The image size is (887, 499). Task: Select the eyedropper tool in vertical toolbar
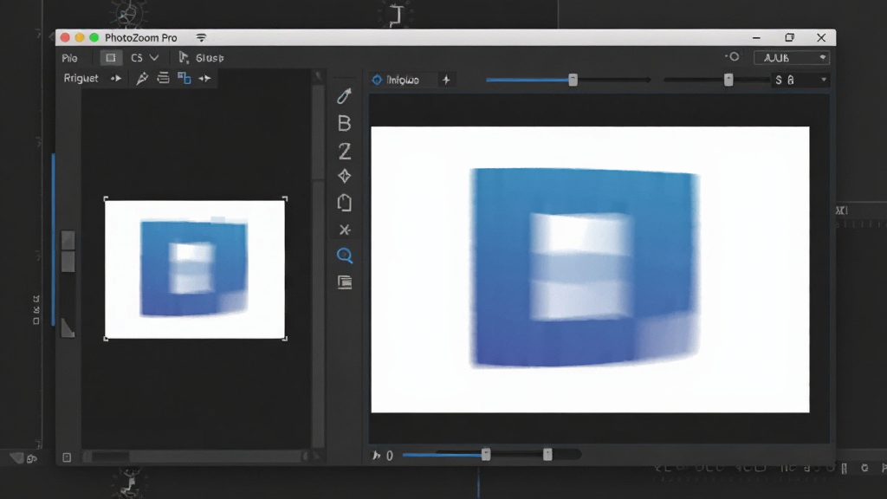344,95
